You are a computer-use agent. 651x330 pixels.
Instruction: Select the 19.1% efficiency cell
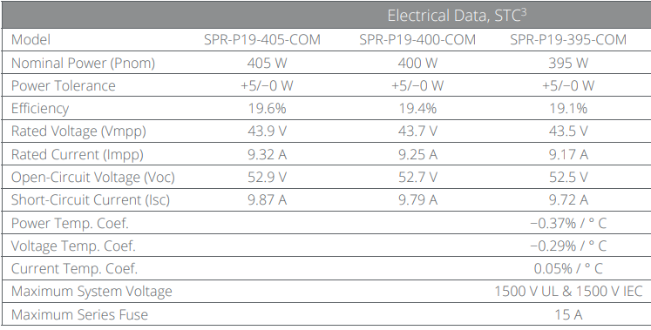click(x=568, y=108)
